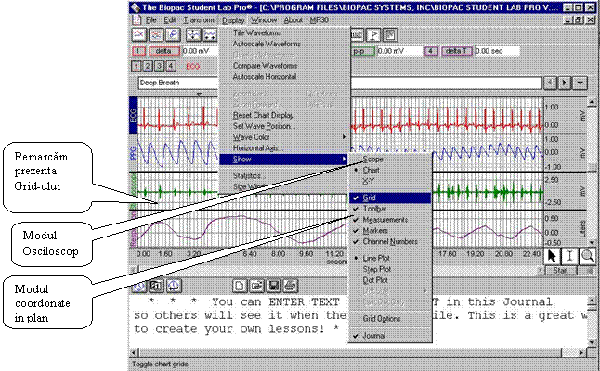Click the journal open folder icon
The image size is (600, 371).
(255, 284)
